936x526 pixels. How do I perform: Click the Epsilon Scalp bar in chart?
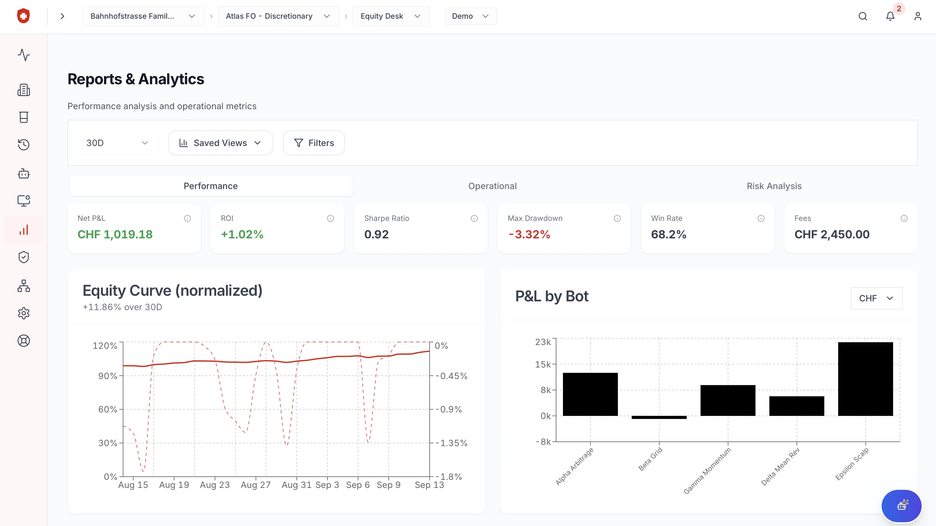[865, 379]
